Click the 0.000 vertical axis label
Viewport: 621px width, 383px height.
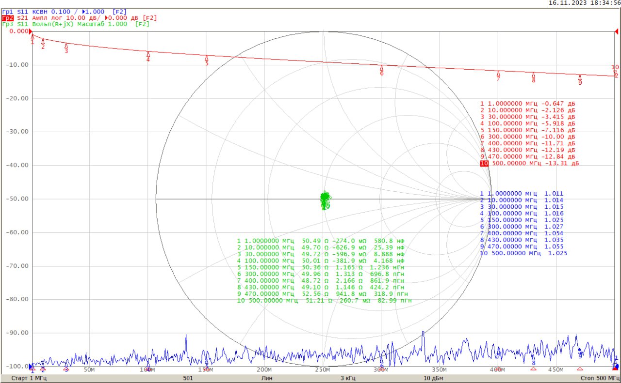pyautogui.click(x=19, y=31)
